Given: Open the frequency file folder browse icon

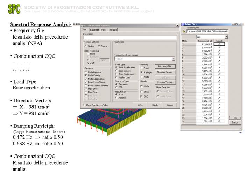Looking at the screenshot, I should pos(183,32).
